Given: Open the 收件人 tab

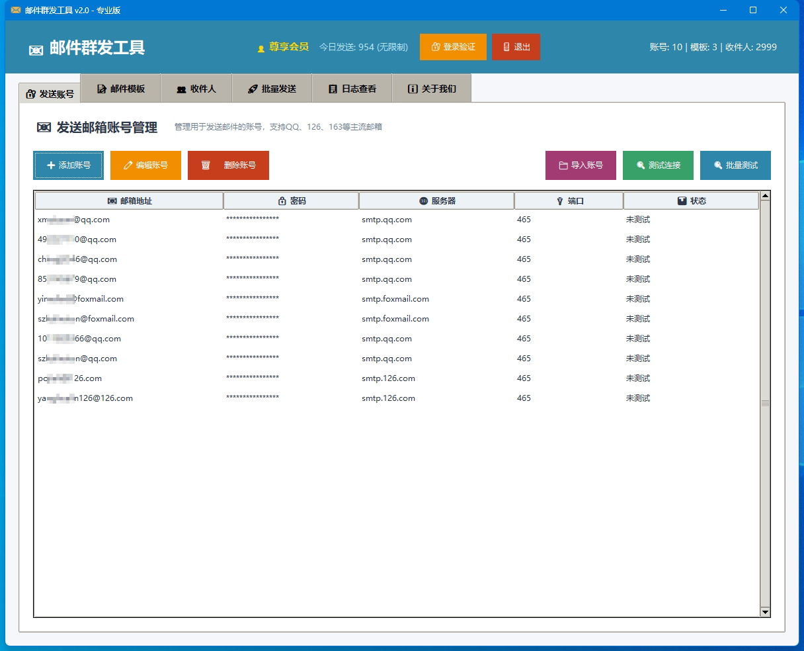Looking at the screenshot, I should click(196, 89).
